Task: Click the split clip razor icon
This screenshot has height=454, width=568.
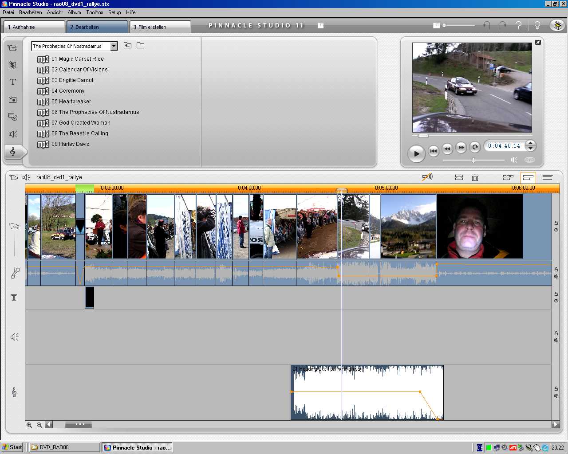Action: tap(459, 177)
